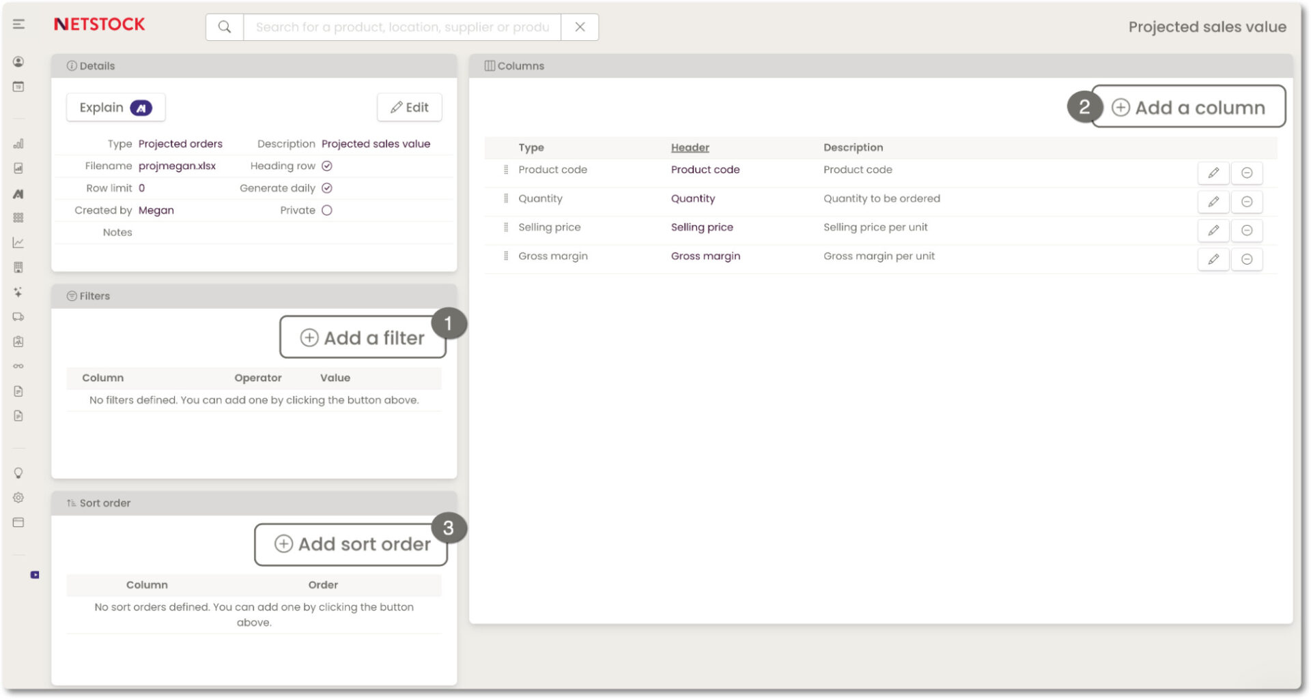Image resolution: width=1311 pixels, height=699 pixels.
Task: Open the grid of dots sidebar icon
Action: pos(18,218)
